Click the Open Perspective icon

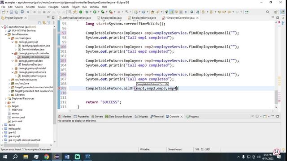276,12
